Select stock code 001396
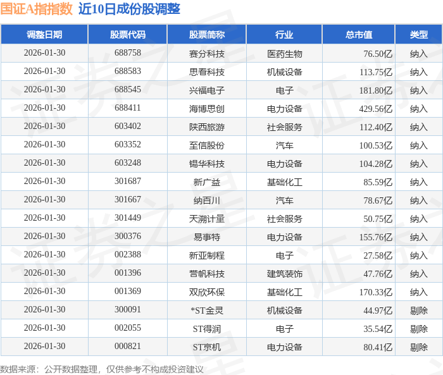The width and height of the screenshot is (443, 375). [x=128, y=273]
